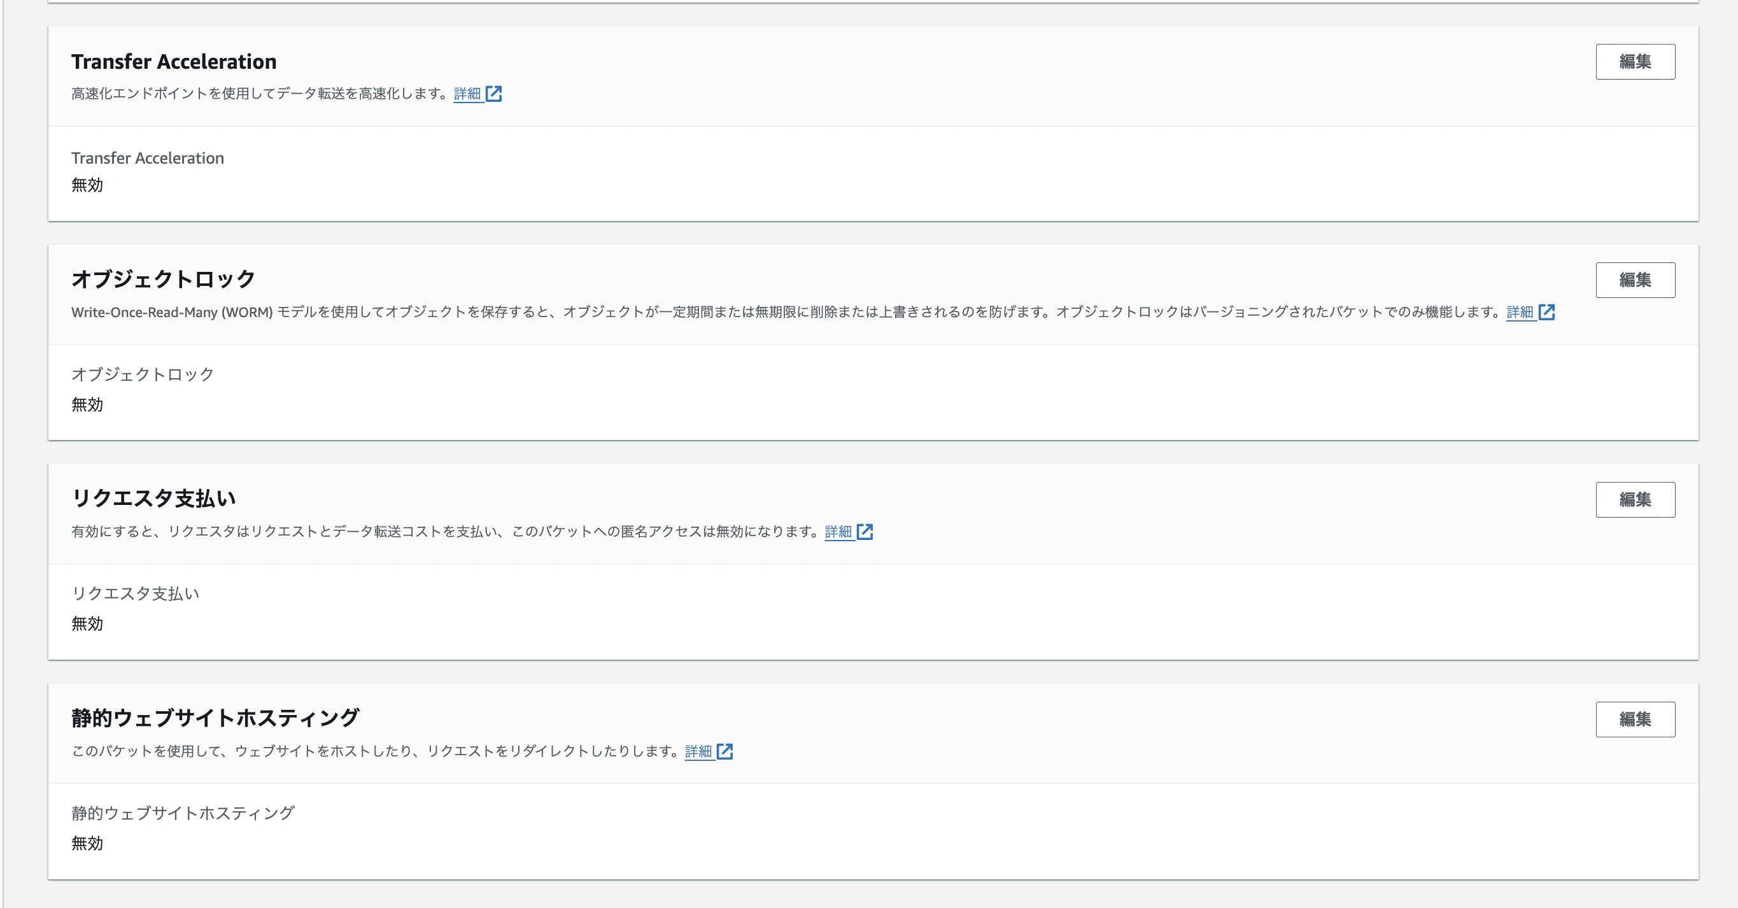Click 編集 for Transfer Acceleration
The height and width of the screenshot is (908, 1738).
tap(1635, 61)
